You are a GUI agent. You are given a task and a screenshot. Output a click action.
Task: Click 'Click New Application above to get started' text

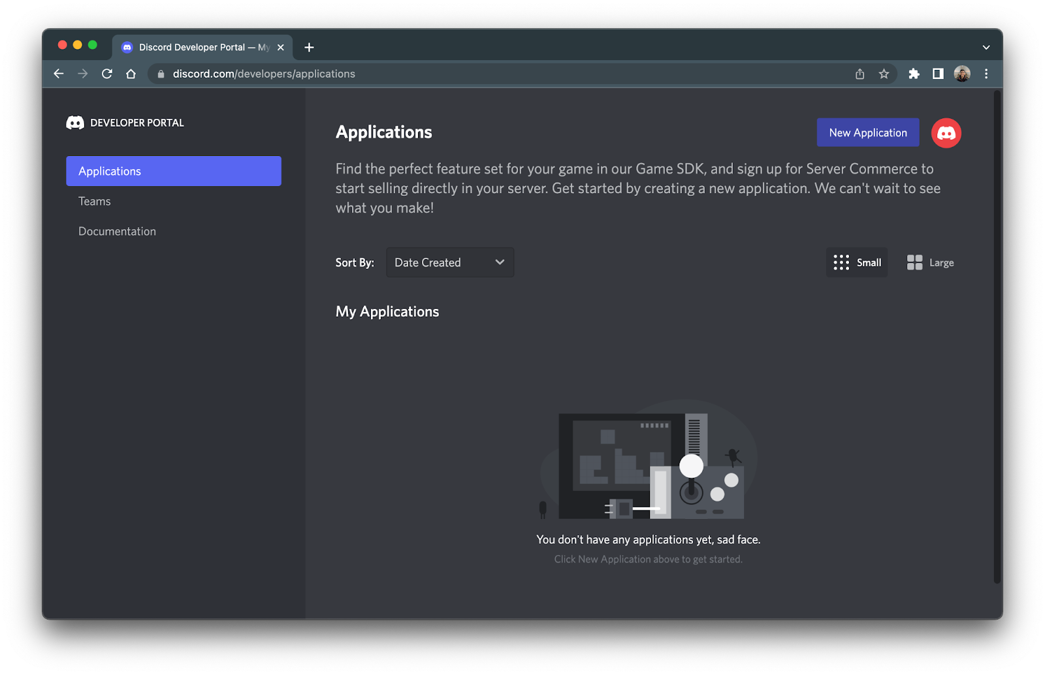(x=649, y=559)
